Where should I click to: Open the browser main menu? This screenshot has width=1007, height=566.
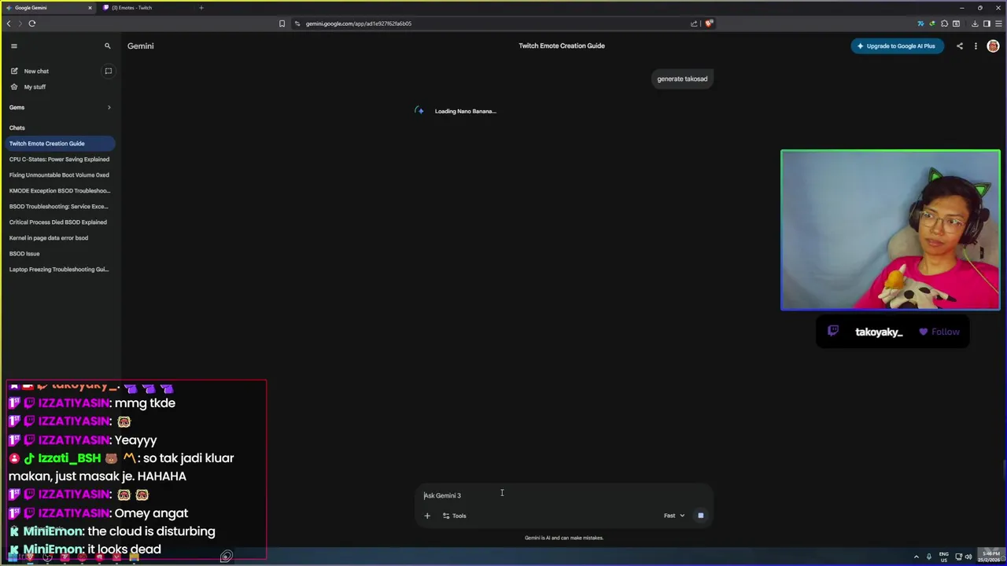pyautogui.click(x=998, y=24)
